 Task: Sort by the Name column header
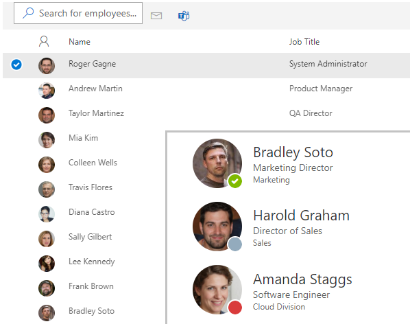[x=80, y=42]
